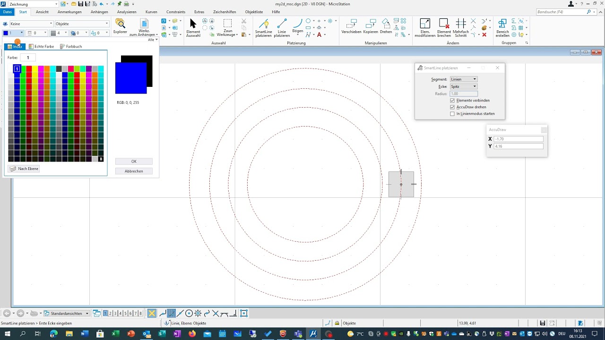Toggle the snap lock icon with yellow X

click(x=152, y=313)
